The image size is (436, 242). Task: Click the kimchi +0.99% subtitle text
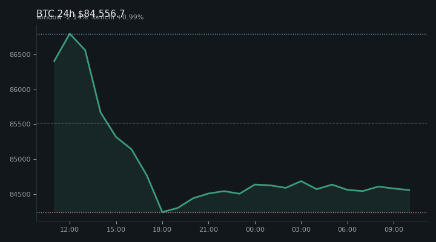[x=118, y=17]
